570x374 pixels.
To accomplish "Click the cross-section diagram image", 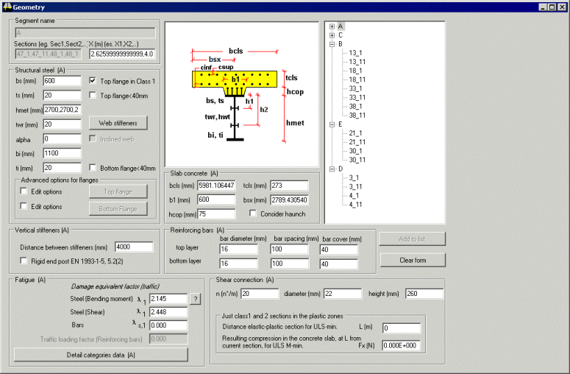I will tap(241, 93).
